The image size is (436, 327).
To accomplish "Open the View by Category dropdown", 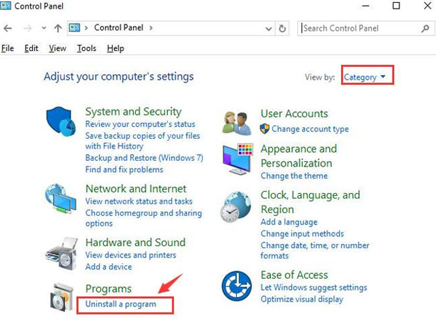I will pyautogui.click(x=364, y=77).
